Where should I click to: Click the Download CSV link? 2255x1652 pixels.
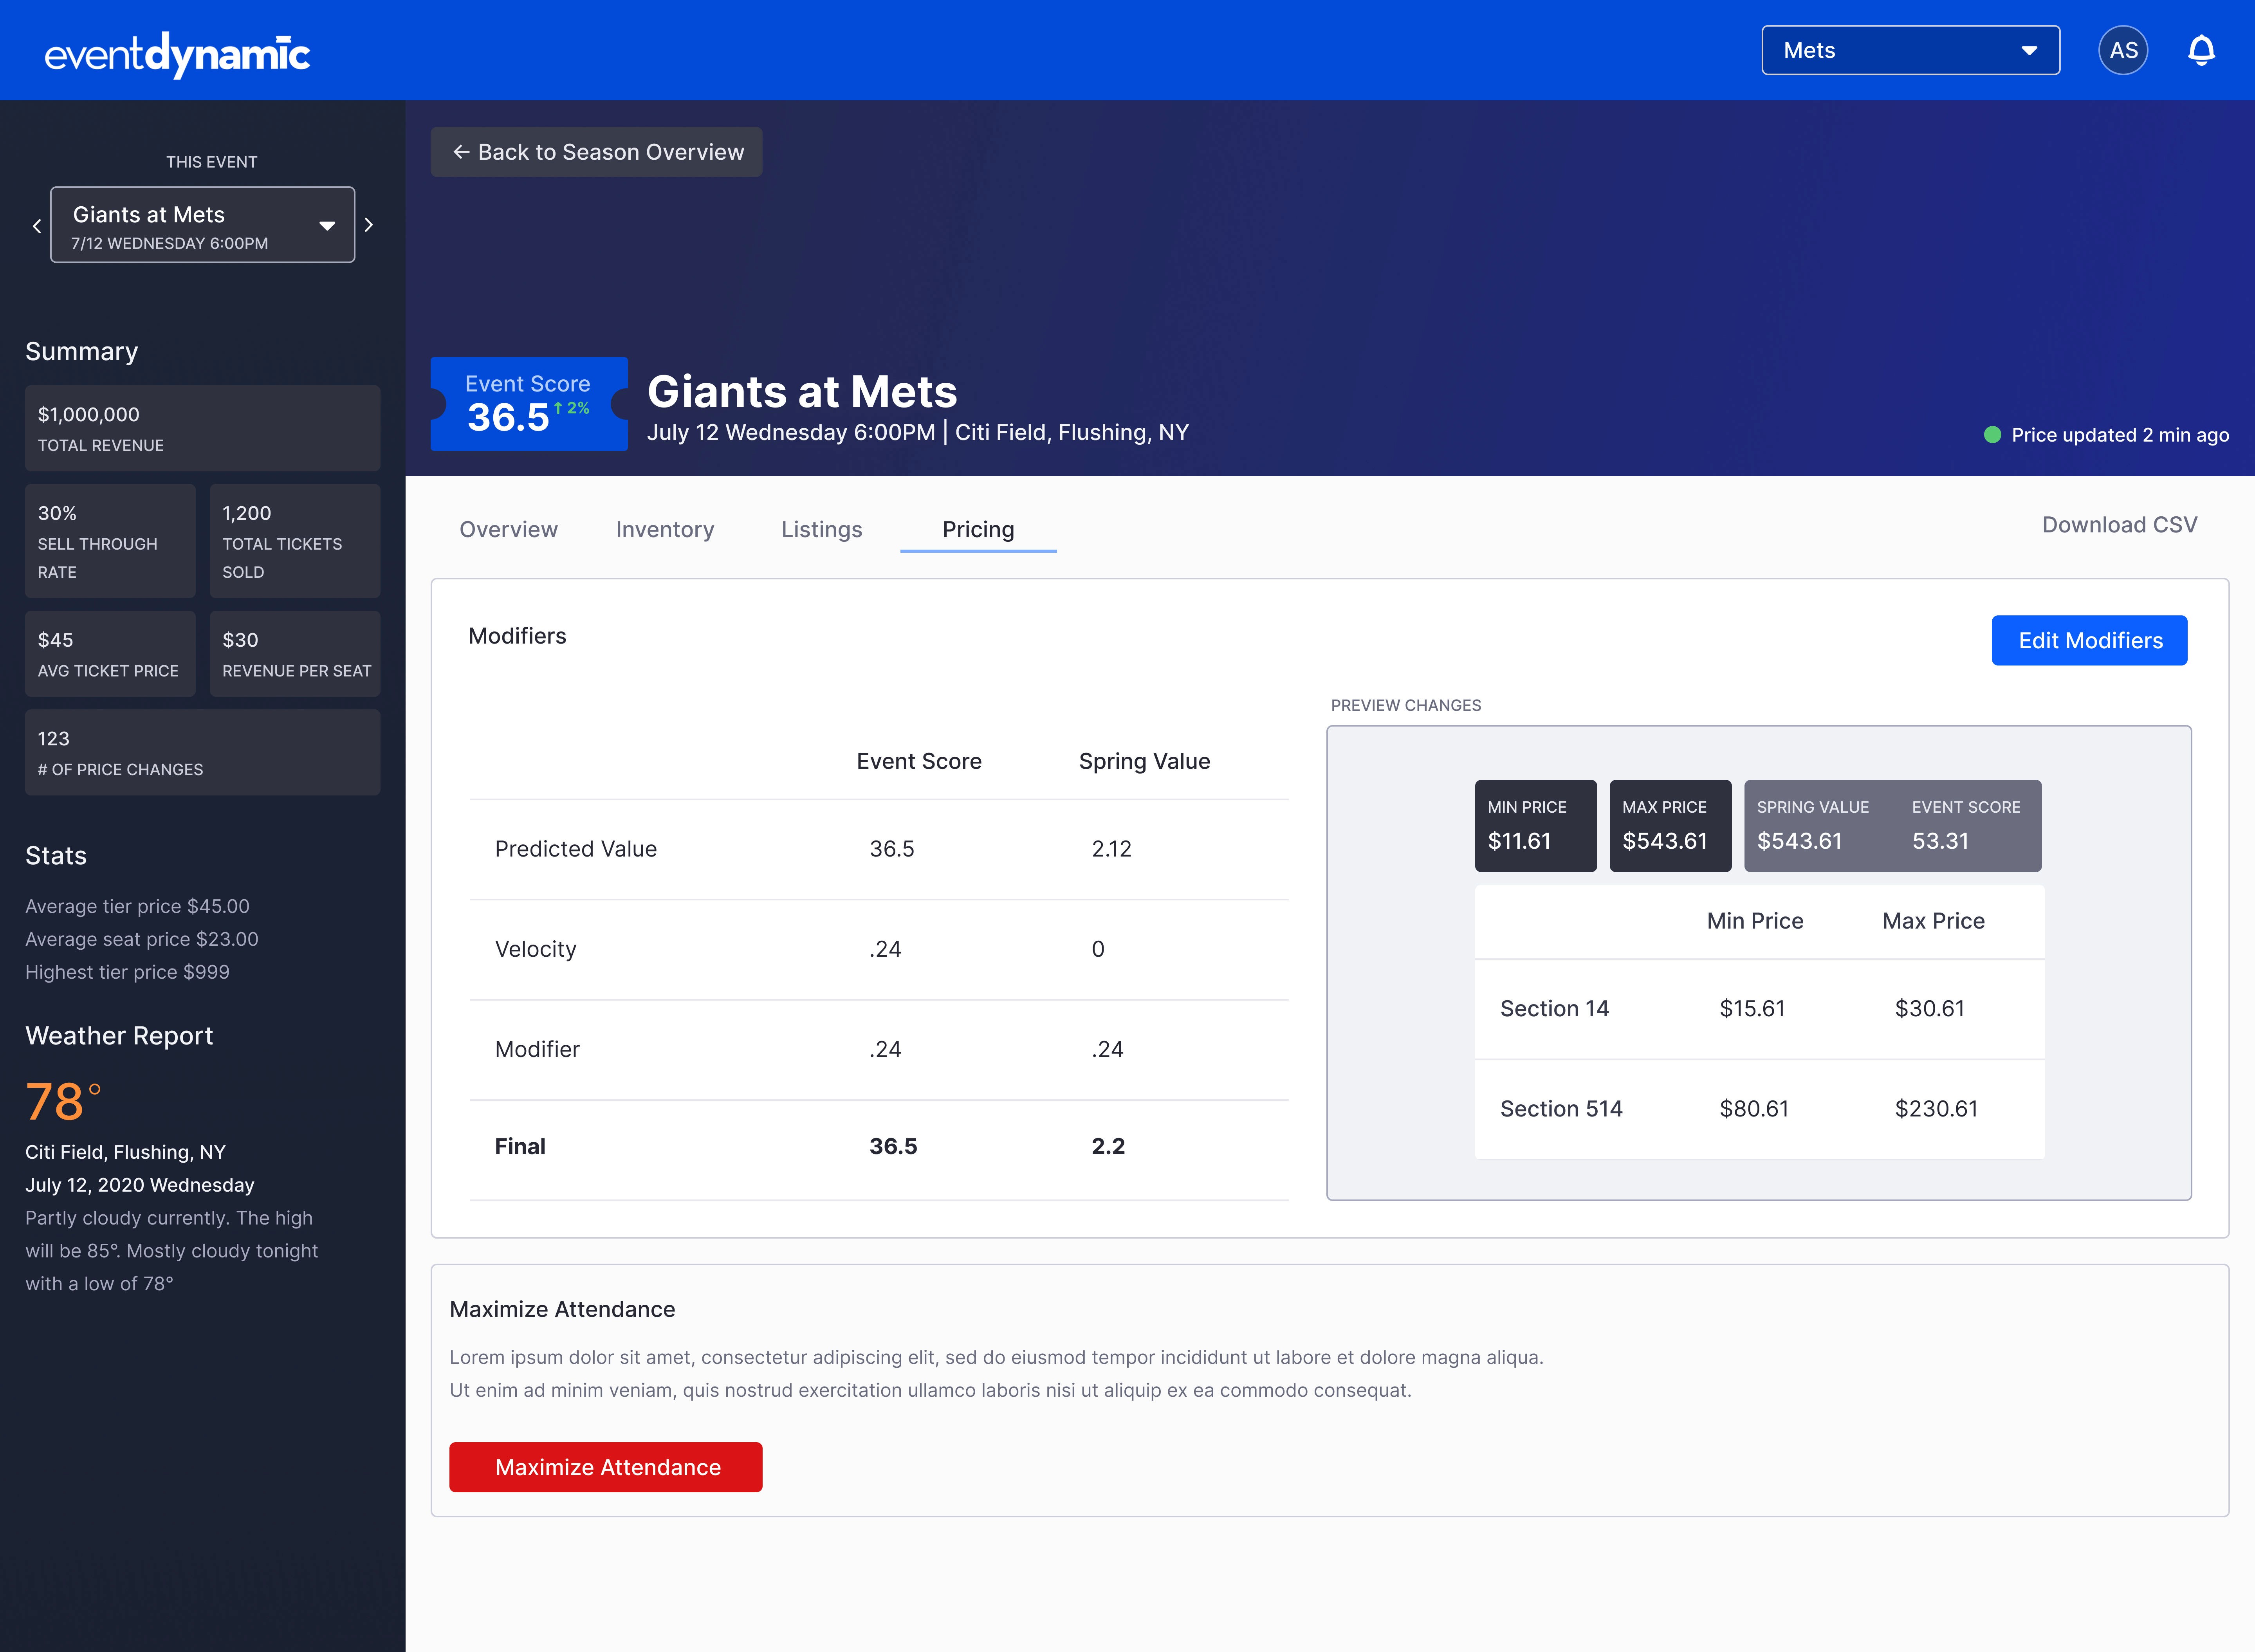(x=2119, y=525)
